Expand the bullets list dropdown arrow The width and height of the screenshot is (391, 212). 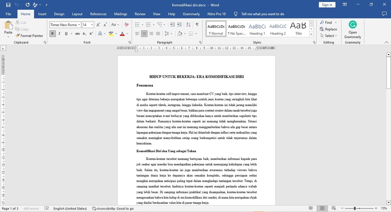(143, 25)
